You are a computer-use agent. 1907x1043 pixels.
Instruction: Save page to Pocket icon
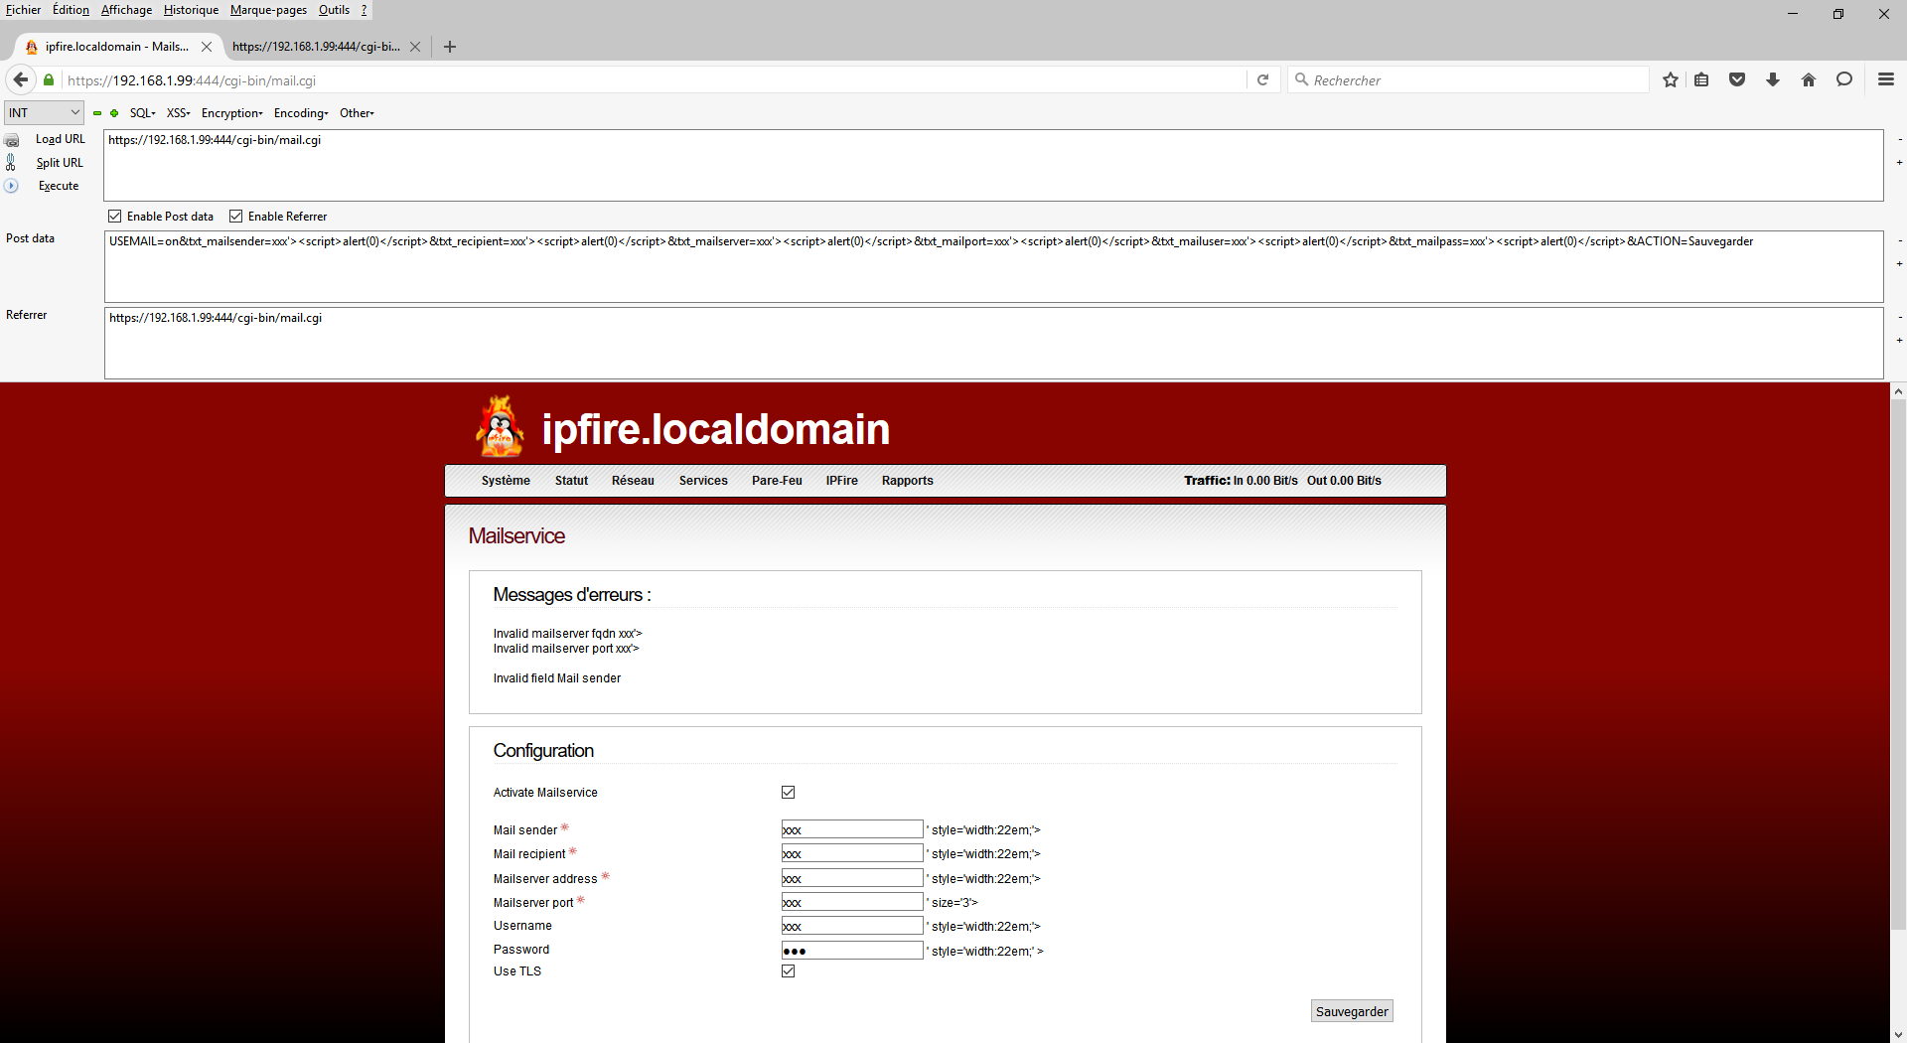point(1737,79)
